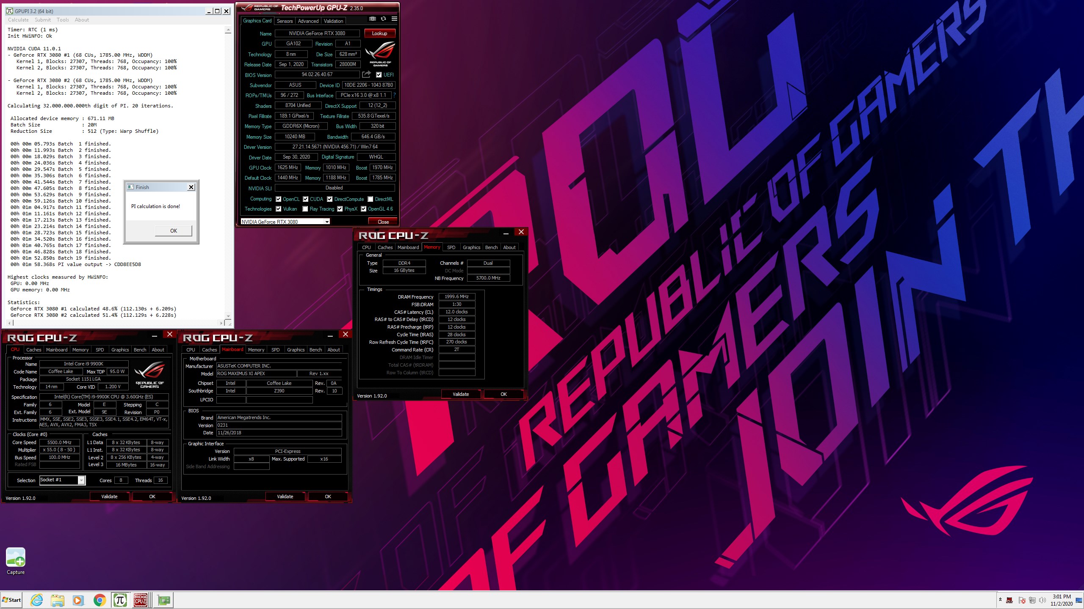Viewport: 1084px width, 609px height.
Task: Enable the DirectML checkbox
Action: (371, 199)
